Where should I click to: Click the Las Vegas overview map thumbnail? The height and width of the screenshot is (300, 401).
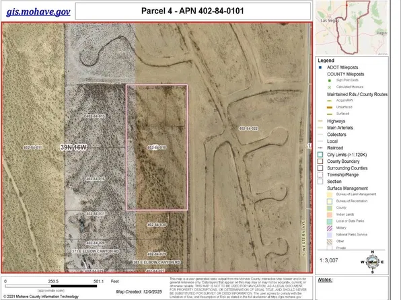(352, 28)
